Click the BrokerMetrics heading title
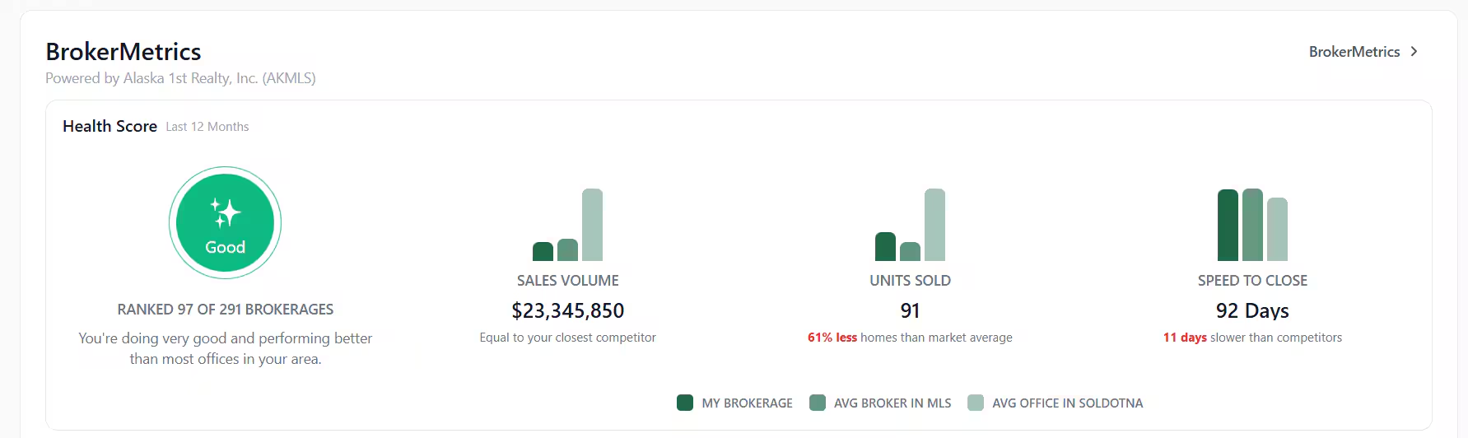 pyautogui.click(x=123, y=52)
